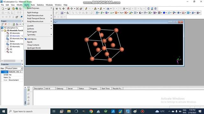Click the sort icon in Project panel toolbar
The width and height of the screenshot is (204, 114).
17,24
